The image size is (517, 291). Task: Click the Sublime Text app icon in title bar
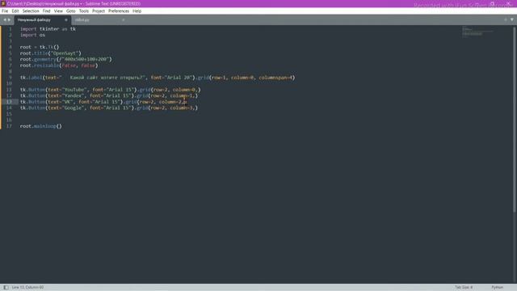pyautogui.click(x=3, y=3)
